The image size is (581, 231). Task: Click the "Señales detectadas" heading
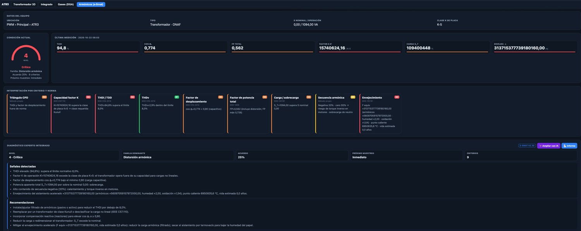tap(23, 166)
